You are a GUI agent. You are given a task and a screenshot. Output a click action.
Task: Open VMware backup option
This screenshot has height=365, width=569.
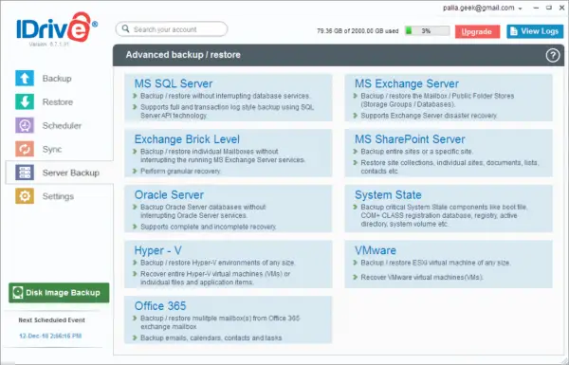tap(449, 265)
